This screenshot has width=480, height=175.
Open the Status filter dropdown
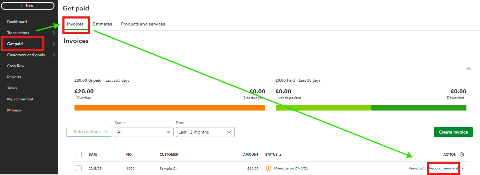(144, 132)
